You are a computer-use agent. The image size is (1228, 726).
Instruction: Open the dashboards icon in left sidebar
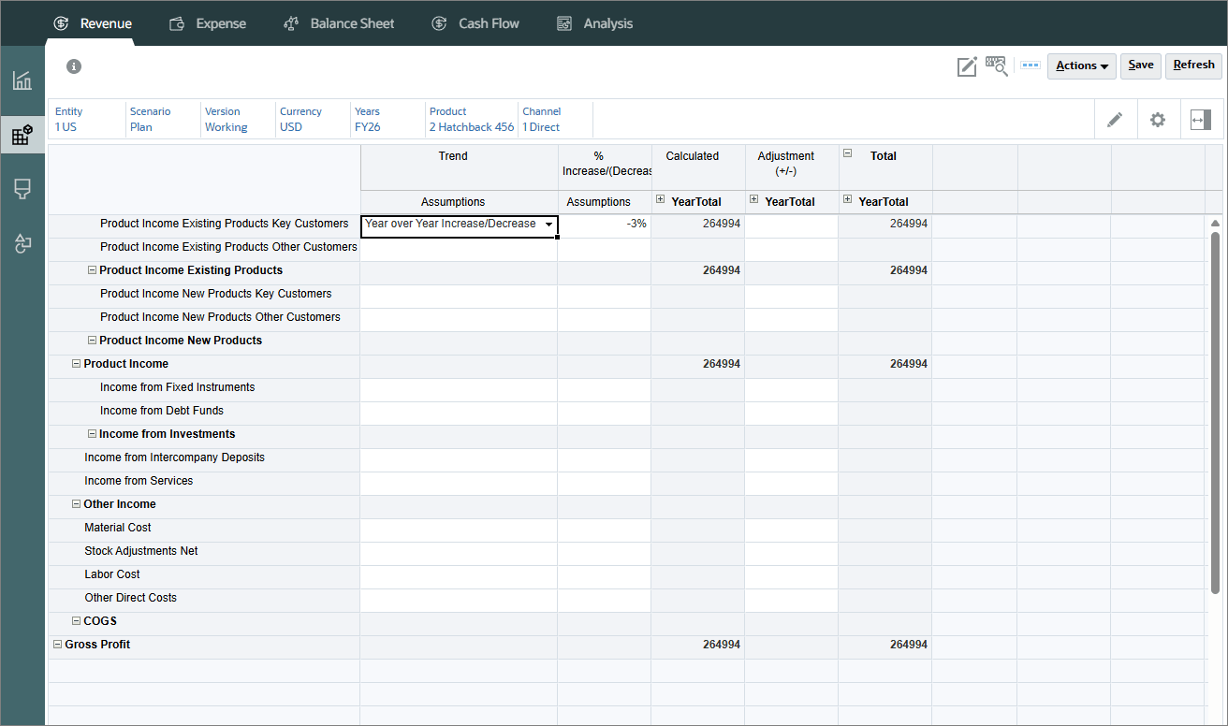22,80
